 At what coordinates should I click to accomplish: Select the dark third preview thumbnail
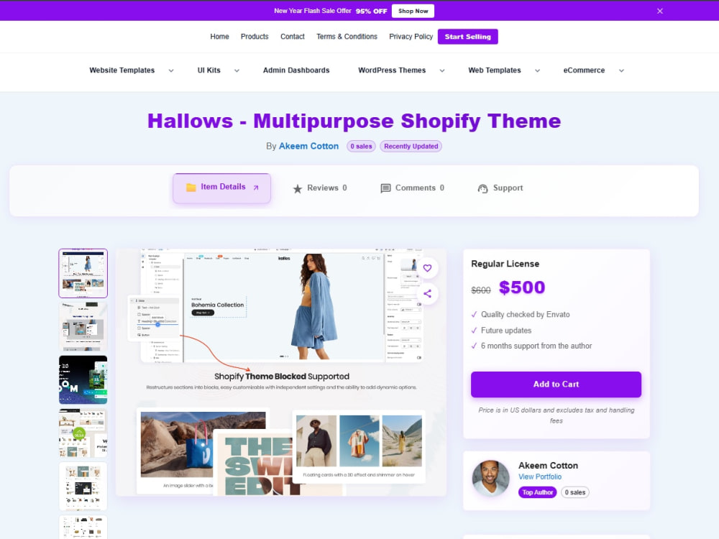pos(83,379)
